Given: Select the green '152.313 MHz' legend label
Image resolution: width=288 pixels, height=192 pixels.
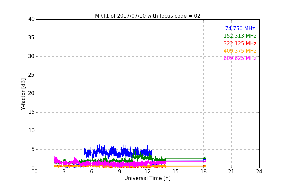Looking at the screenshot, I should [x=240, y=36].
